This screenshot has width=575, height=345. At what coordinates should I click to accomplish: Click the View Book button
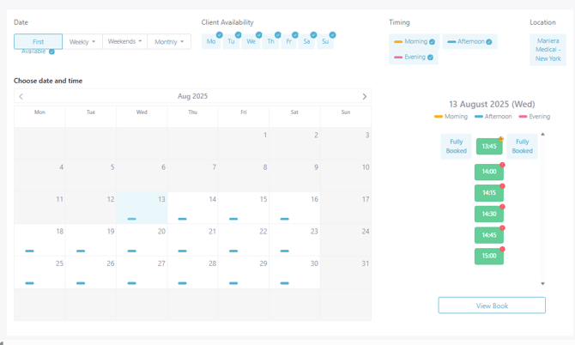click(x=492, y=306)
